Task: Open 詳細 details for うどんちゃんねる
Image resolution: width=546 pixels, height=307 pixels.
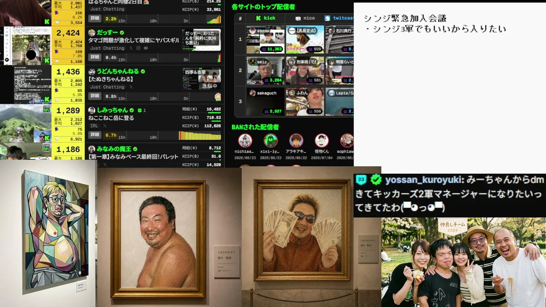Action: click(95, 96)
